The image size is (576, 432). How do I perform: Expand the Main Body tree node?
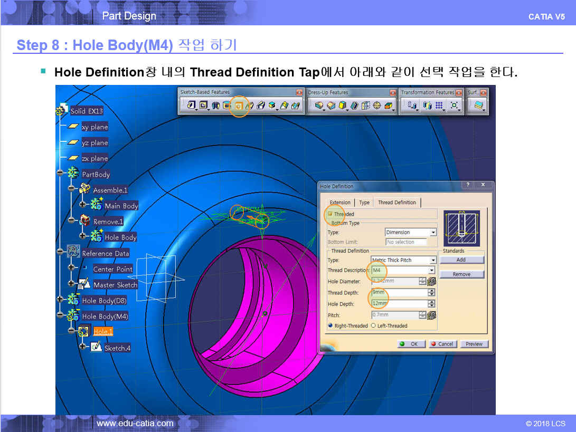tap(82, 204)
